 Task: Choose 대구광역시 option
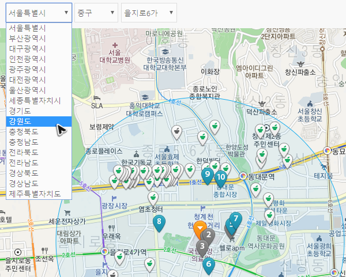click(39, 49)
